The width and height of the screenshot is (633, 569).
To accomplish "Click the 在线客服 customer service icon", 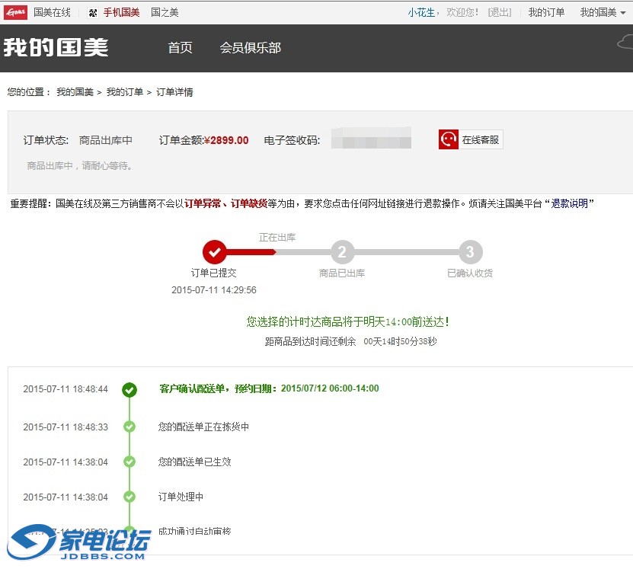I will (449, 139).
